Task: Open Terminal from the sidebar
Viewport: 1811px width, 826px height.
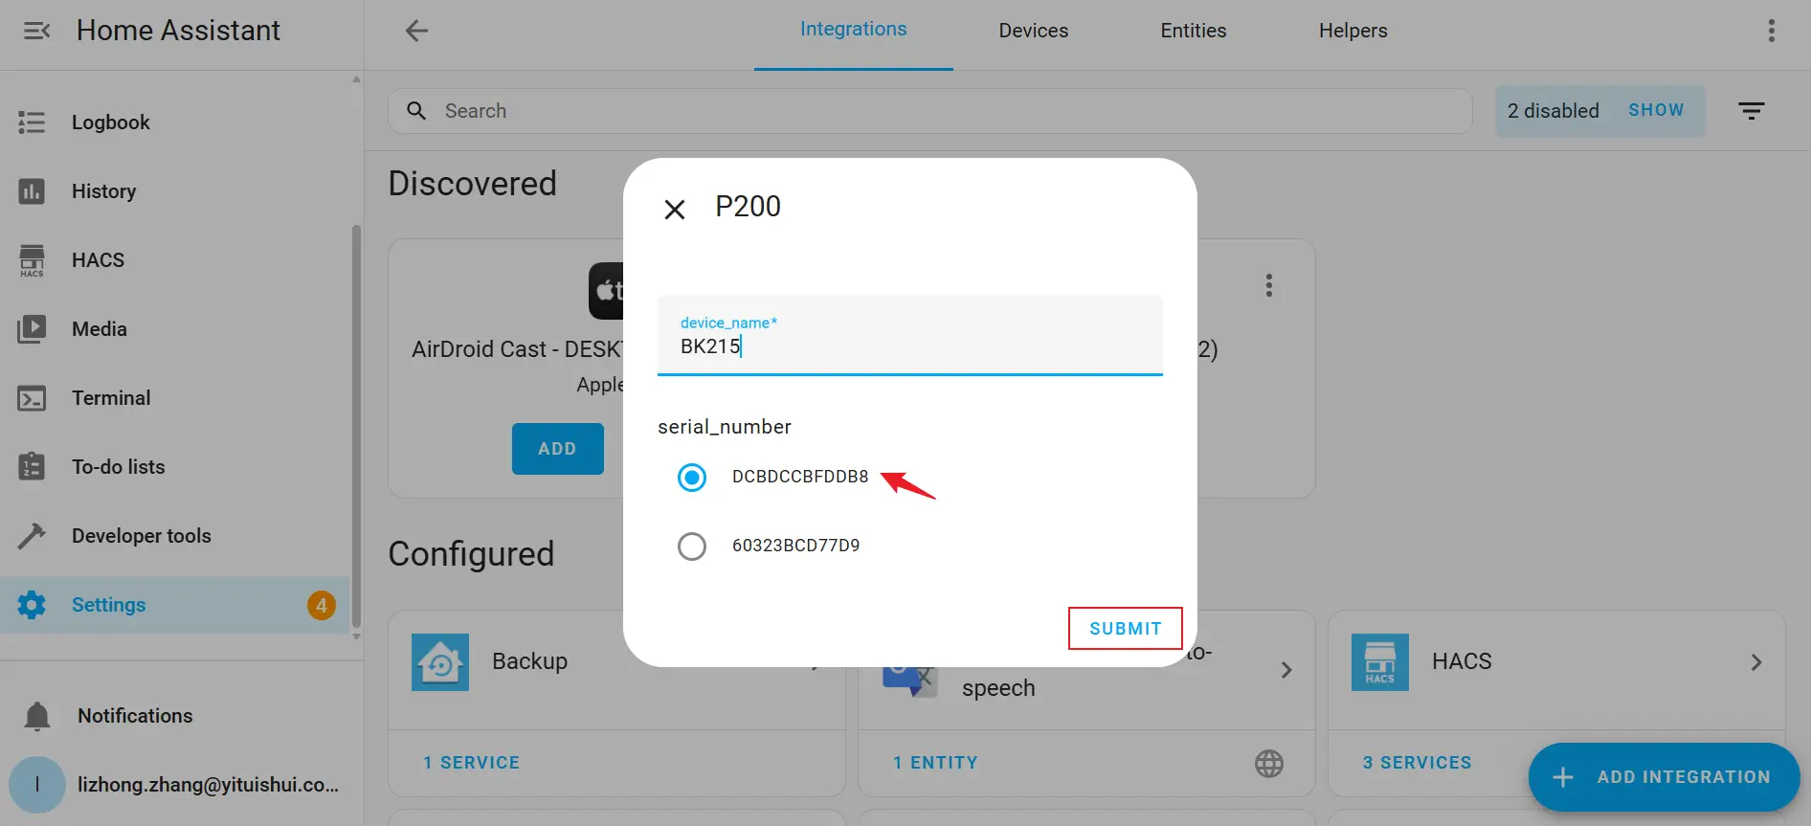Action: (110, 398)
